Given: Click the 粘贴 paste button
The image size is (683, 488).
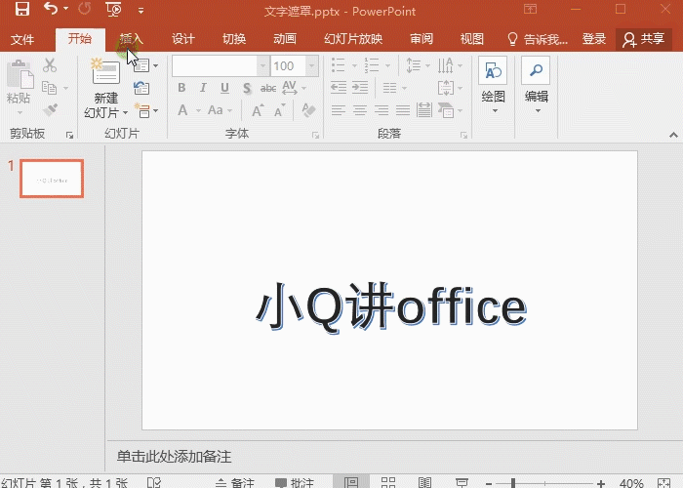Looking at the screenshot, I should 20,87.
